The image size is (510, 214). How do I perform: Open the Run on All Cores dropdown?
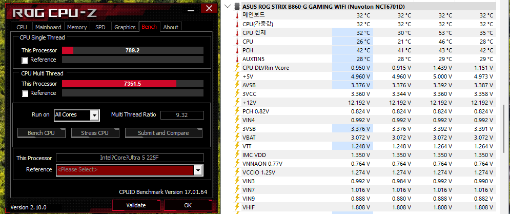coord(76,115)
